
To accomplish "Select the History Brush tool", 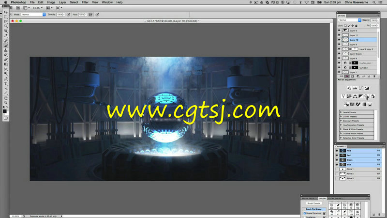I will point(6,55).
